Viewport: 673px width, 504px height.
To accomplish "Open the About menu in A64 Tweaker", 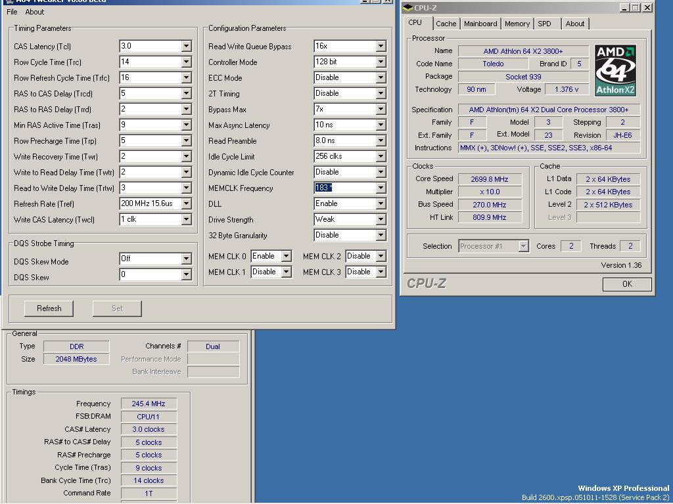I will 34,12.
